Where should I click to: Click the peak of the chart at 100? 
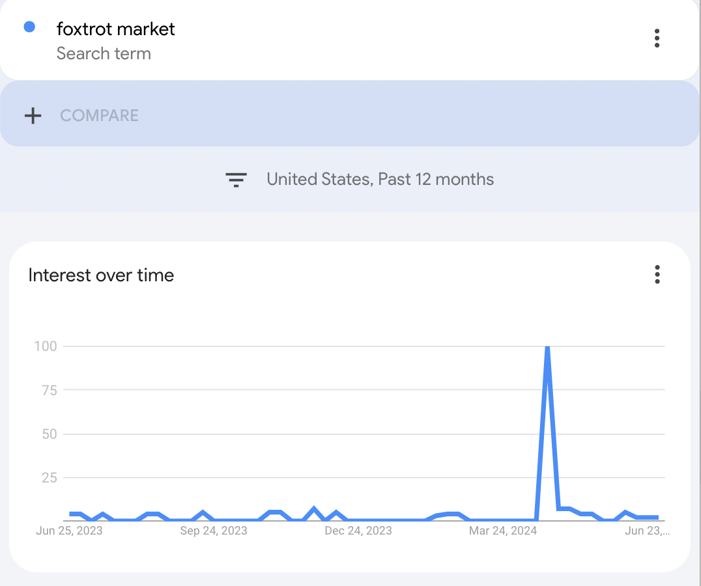click(x=547, y=348)
